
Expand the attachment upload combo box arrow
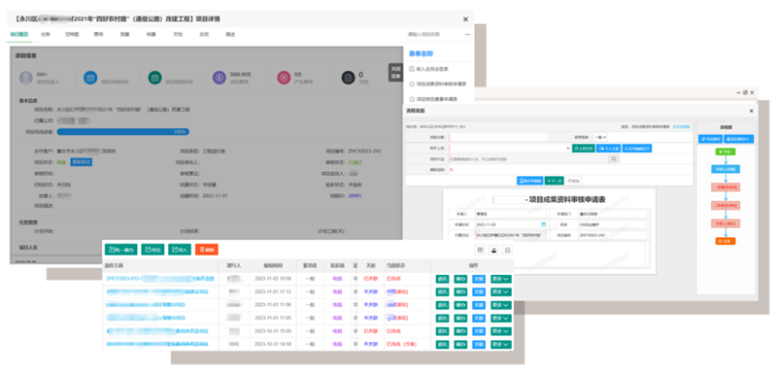(568, 148)
